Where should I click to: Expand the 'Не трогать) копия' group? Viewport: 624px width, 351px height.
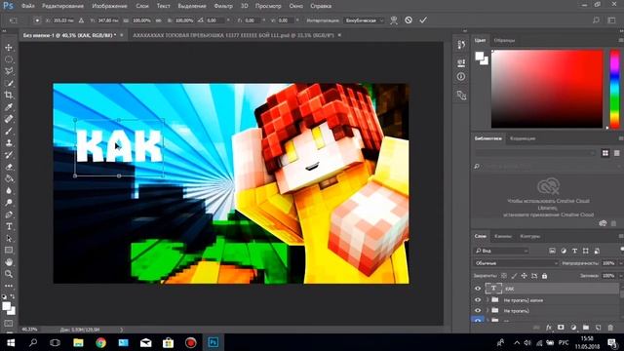coord(487,300)
